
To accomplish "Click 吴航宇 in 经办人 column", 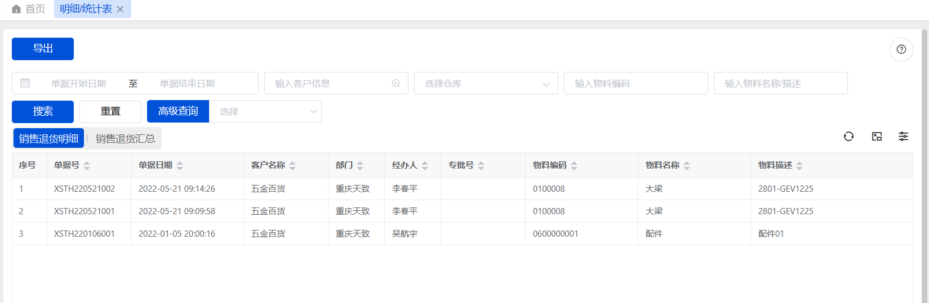I will 405,234.
